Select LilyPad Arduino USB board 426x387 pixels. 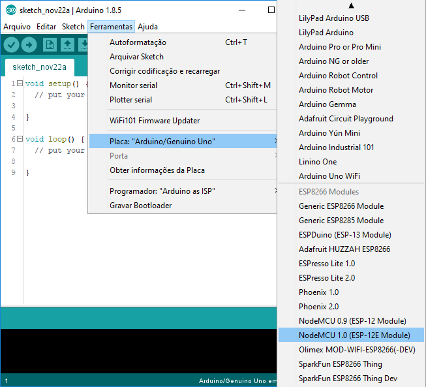click(351, 18)
